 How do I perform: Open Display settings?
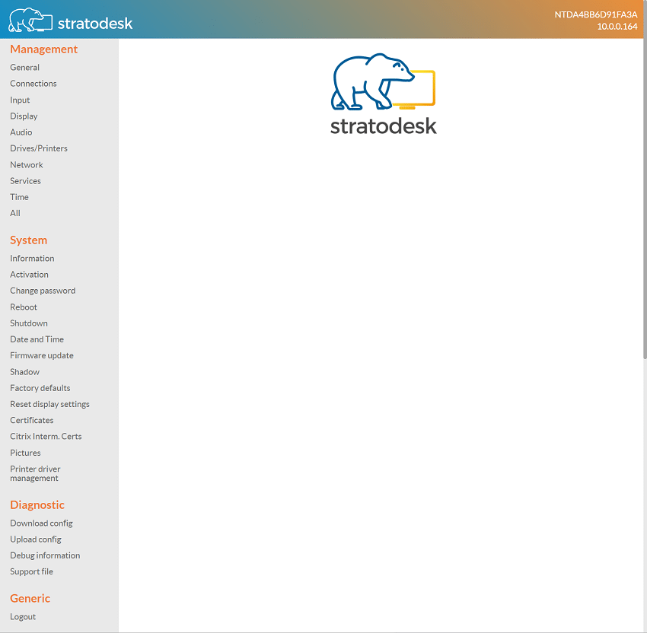(24, 116)
